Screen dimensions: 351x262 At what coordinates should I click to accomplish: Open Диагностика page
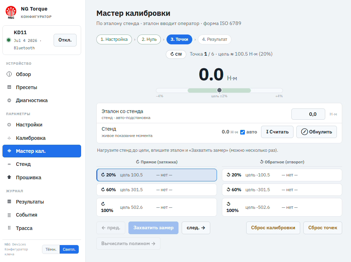click(x=42, y=100)
